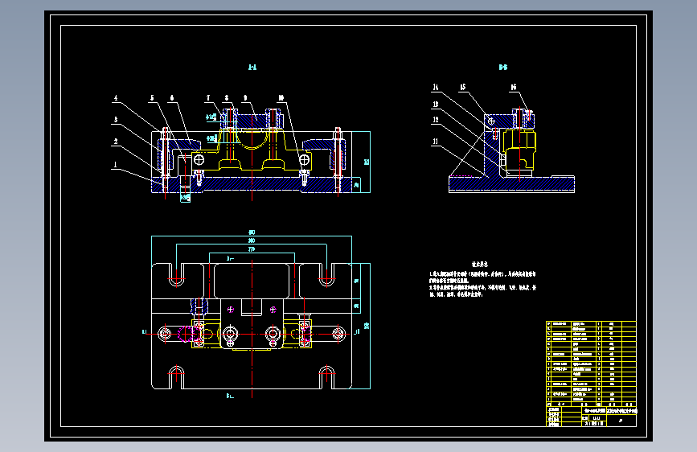
Task: Select the 270 dimension value
Action: click(x=252, y=249)
